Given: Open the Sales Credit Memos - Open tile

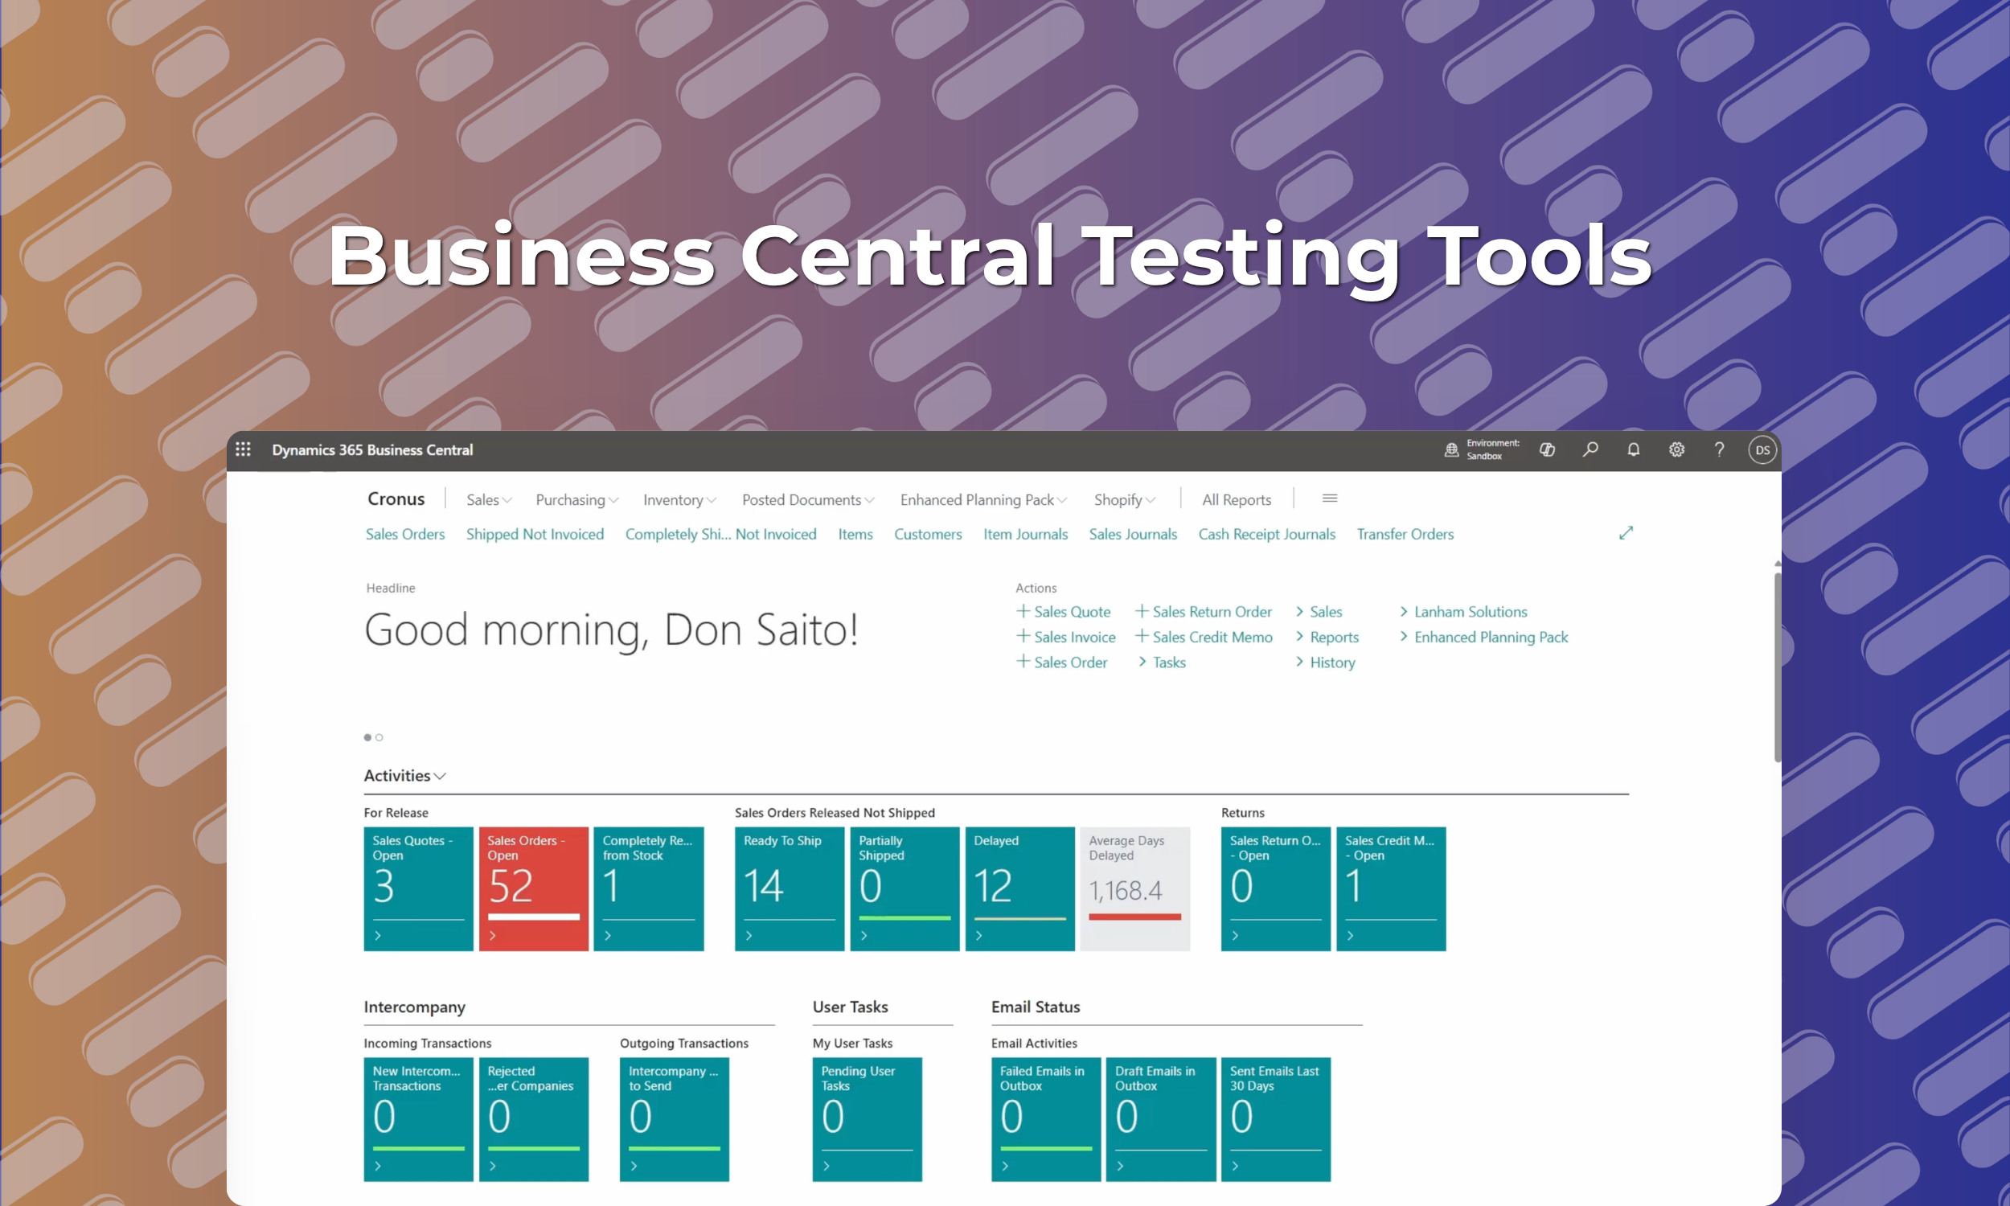Looking at the screenshot, I should click(1391, 888).
